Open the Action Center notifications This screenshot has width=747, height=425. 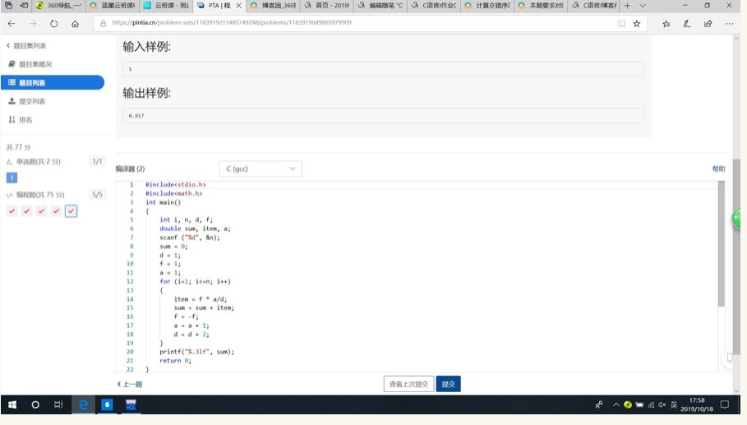click(x=725, y=404)
